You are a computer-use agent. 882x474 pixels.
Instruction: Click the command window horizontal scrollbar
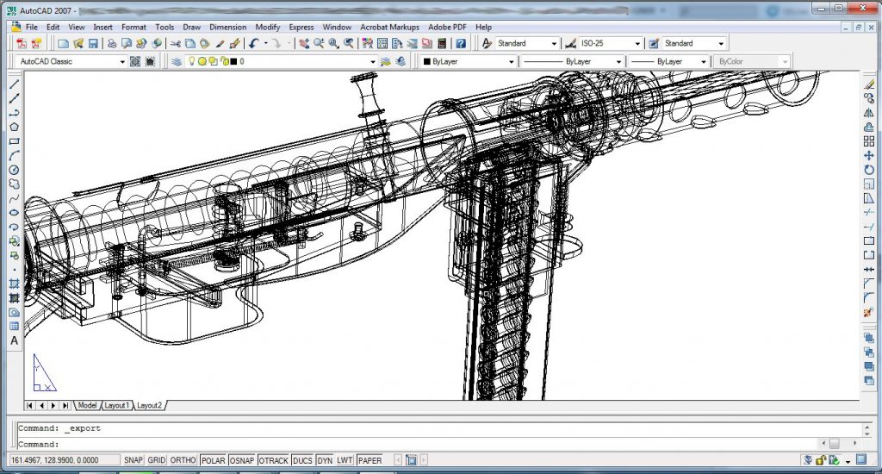click(x=839, y=444)
